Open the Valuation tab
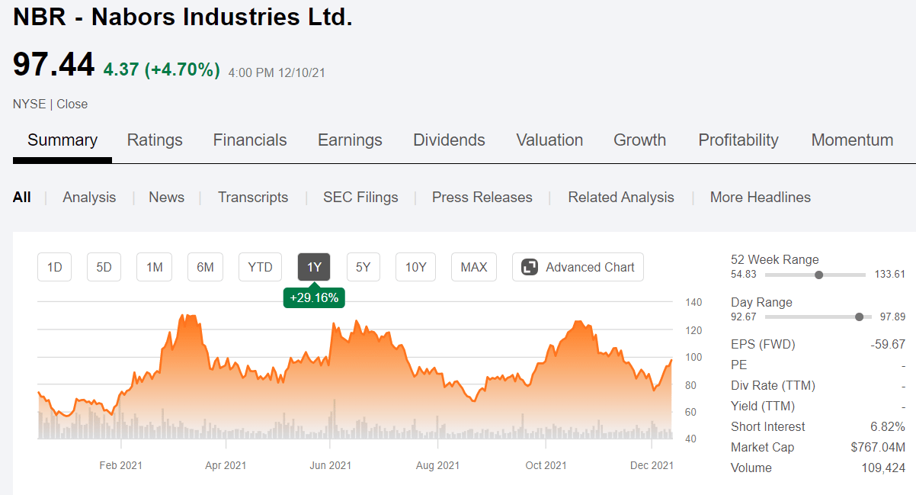The image size is (916, 495). coord(549,140)
